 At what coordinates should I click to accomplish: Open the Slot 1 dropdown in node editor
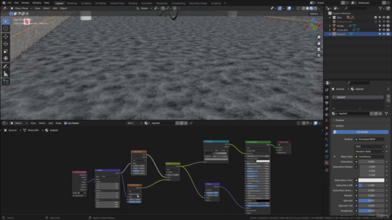point(135,123)
